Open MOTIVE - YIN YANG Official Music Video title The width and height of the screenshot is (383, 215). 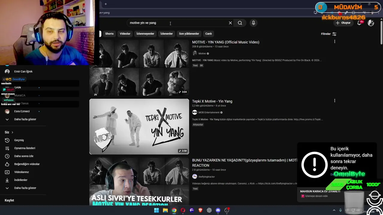click(226, 42)
